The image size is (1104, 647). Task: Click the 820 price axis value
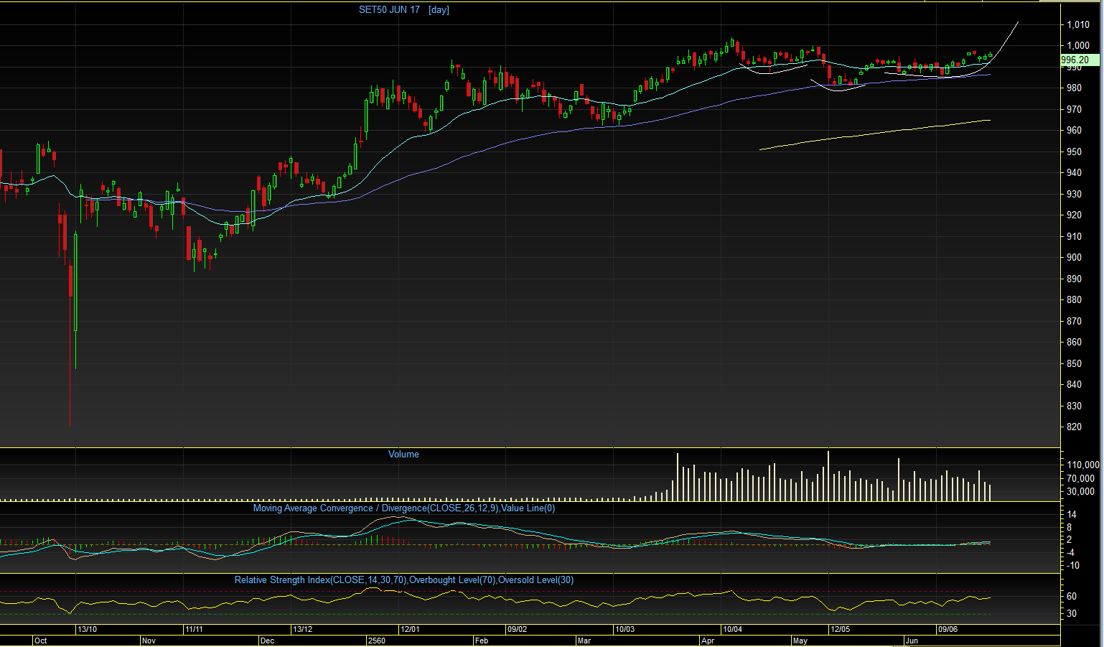click(x=1075, y=427)
